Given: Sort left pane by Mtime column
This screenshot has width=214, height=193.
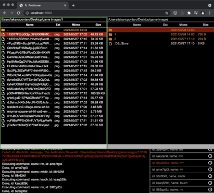Looking at the screenshot, I should point(76,25).
